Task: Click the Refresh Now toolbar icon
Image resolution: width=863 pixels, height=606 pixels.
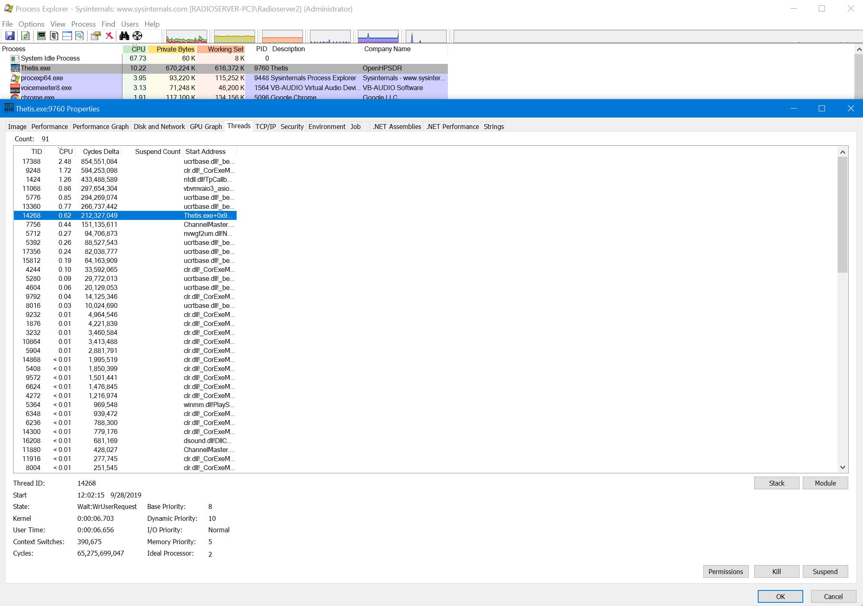Action: [25, 36]
